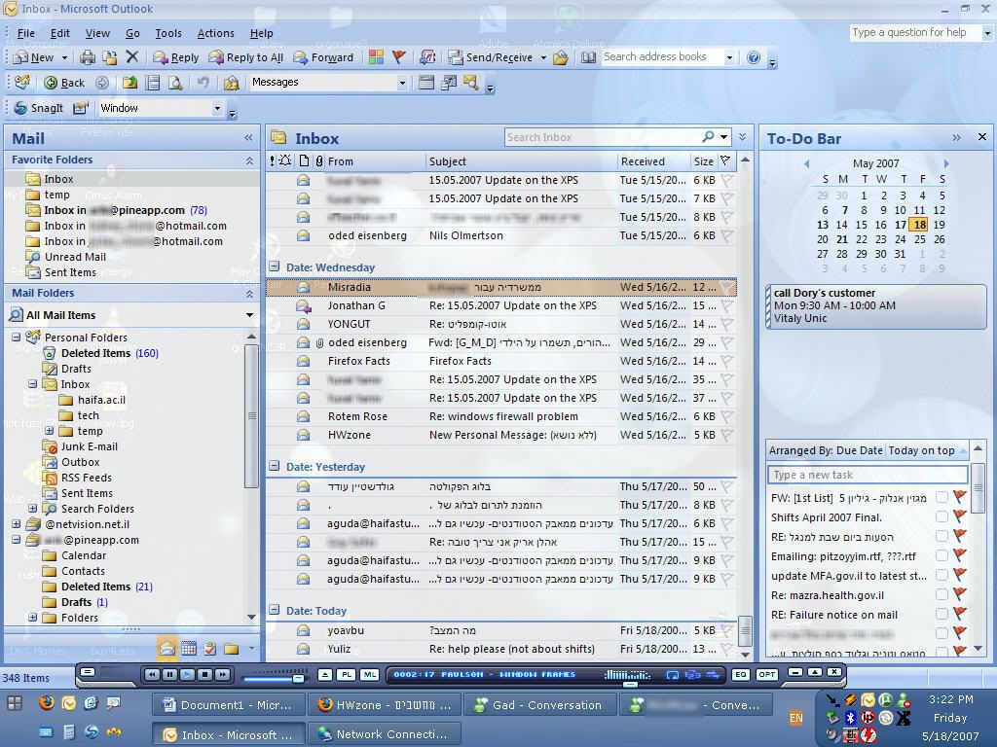Viewport: 997px width, 747px height.
Task: Click the Mail icon in the navigation pane bottom
Action: click(x=167, y=649)
